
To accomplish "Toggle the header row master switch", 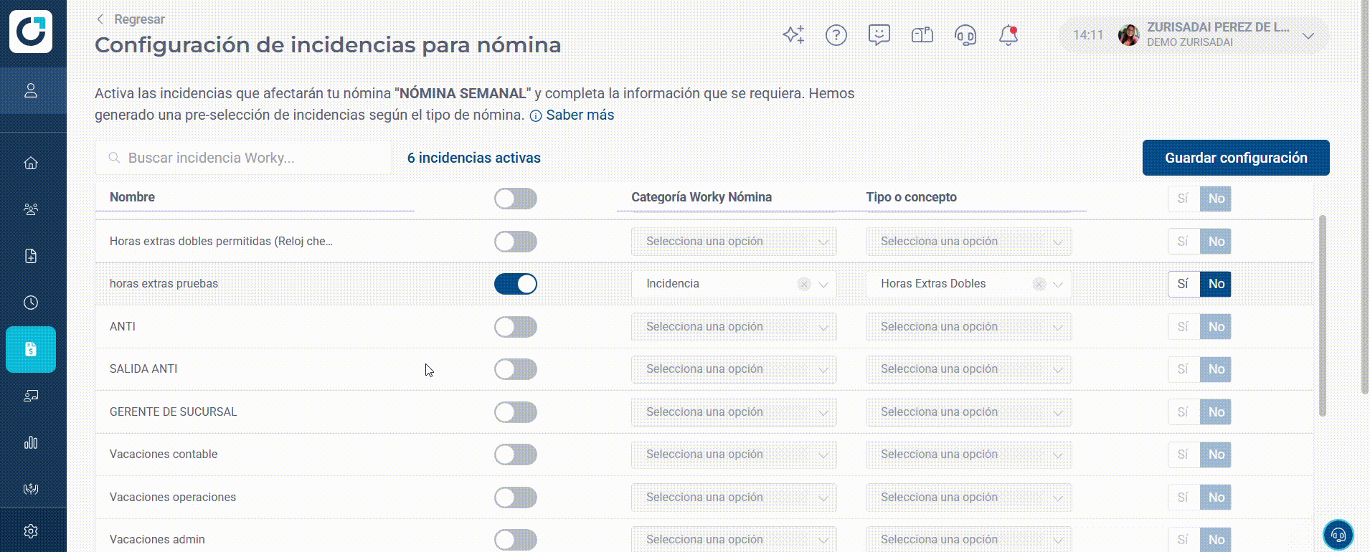I will coord(516,199).
